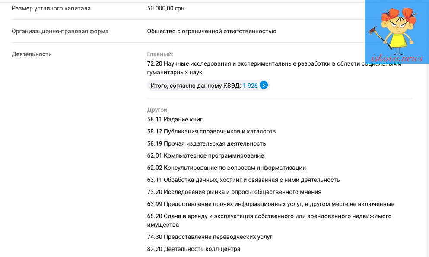Click 63.99 Предоставление прочих информационных услуг

(270, 204)
